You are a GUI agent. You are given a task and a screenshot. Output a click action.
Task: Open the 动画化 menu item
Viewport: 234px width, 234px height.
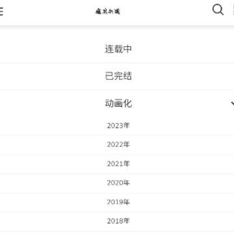coord(118,103)
